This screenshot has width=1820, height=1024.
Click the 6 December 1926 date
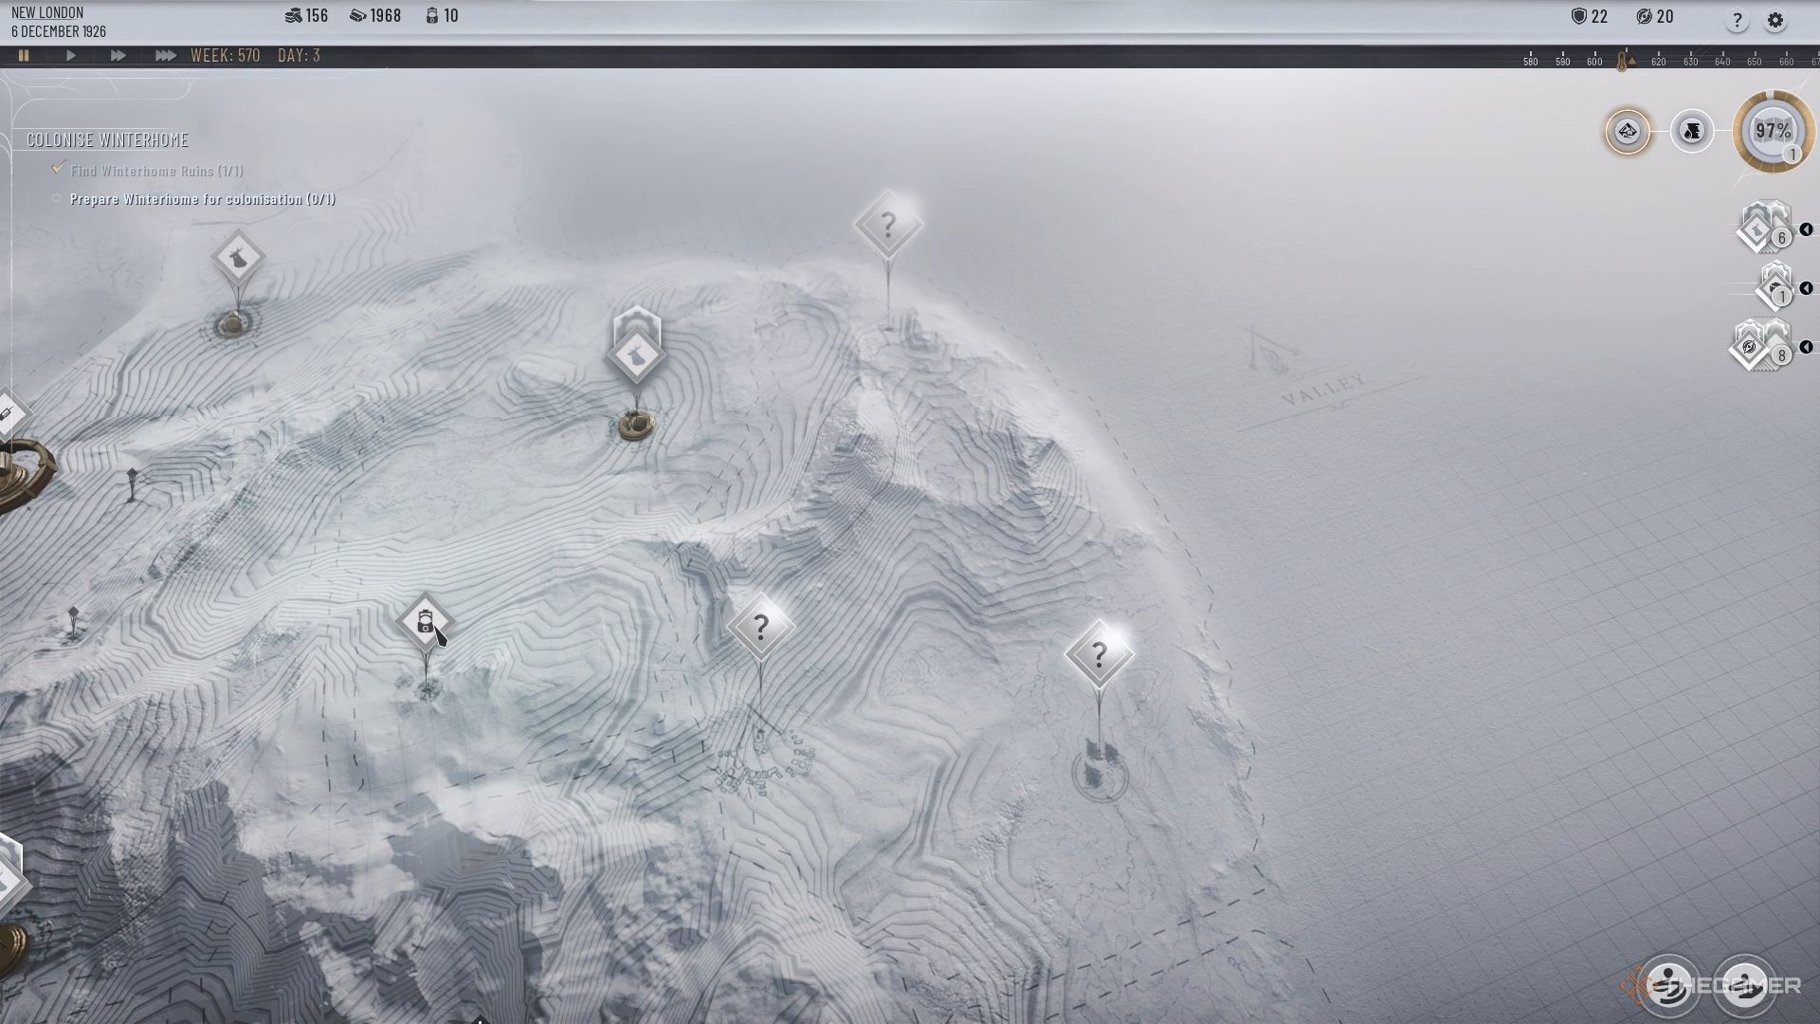click(59, 31)
